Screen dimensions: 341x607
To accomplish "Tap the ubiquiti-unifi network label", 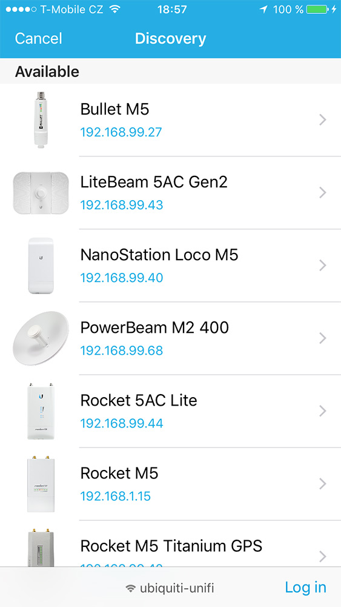I will [x=177, y=589].
